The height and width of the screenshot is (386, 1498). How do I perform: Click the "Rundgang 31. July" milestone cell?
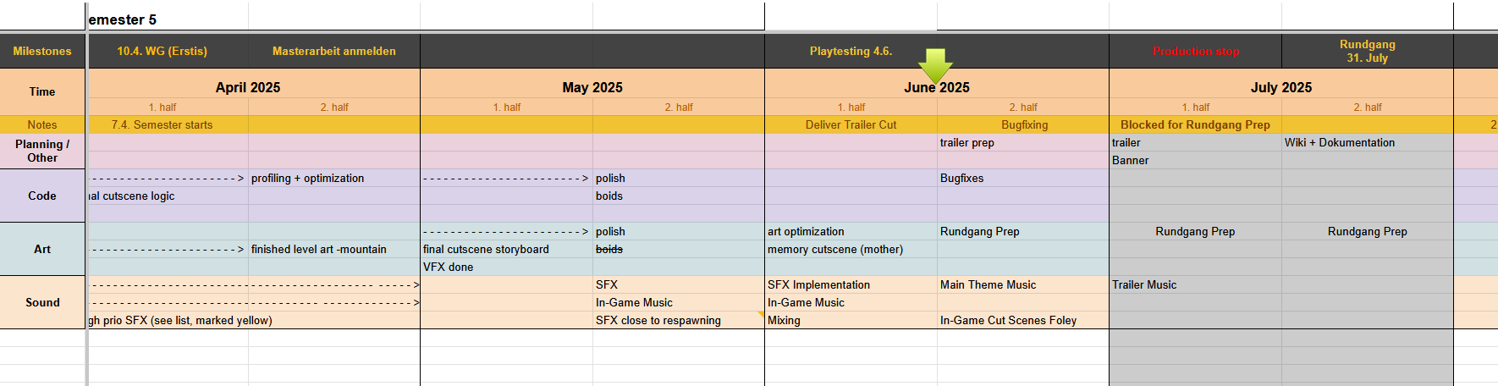click(1367, 52)
